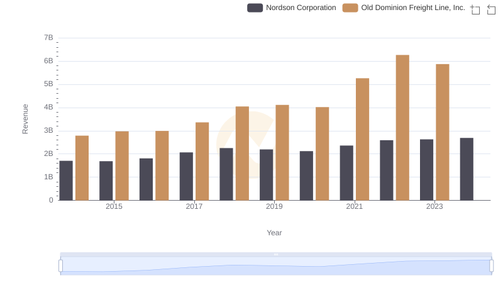Click the 2021 x-axis label
Screen dimensions: 503x290
pos(355,206)
